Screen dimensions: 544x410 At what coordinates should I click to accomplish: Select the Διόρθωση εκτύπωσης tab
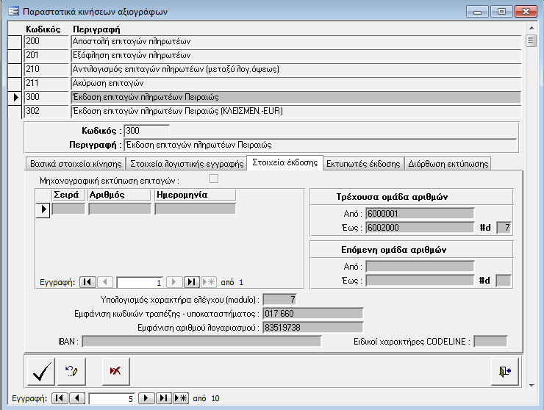click(448, 164)
